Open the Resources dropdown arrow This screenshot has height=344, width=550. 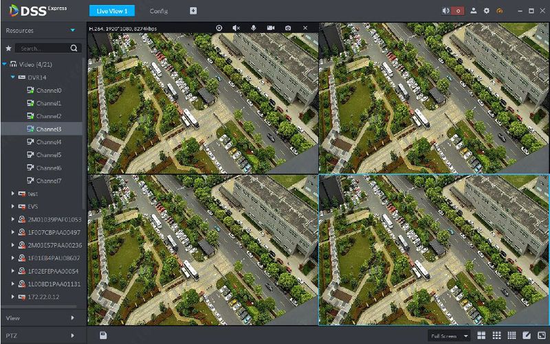(73, 30)
